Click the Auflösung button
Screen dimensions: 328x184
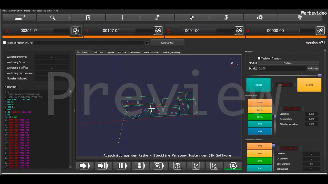click(x=313, y=68)
